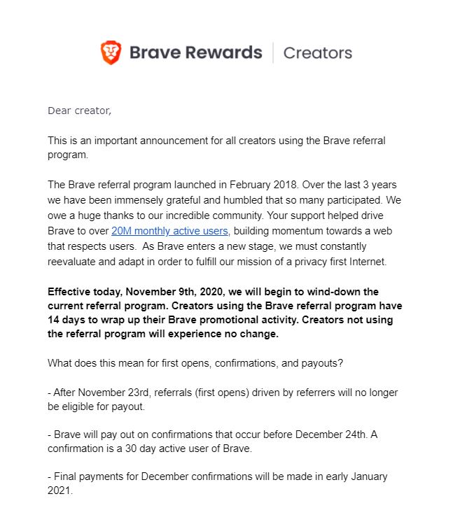Image resolution: width=453 pixels, height=515 pixels.
Task: Click bold 'Effective today, November 9th, 2020' text
Action: click(137, 292)
